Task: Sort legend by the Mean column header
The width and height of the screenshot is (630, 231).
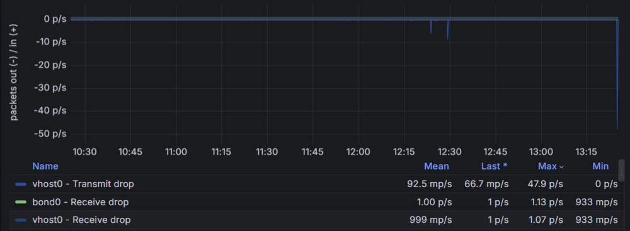Action: point(437,166)
